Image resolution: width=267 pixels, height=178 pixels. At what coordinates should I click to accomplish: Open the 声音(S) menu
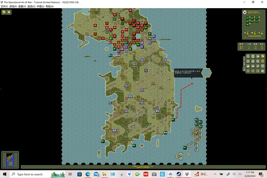click(40, 6)
